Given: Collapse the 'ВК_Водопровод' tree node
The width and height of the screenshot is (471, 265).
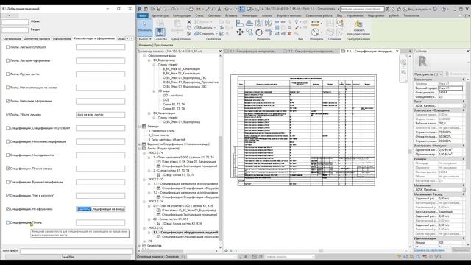Looking at the screenshot, I should point(149,60).
